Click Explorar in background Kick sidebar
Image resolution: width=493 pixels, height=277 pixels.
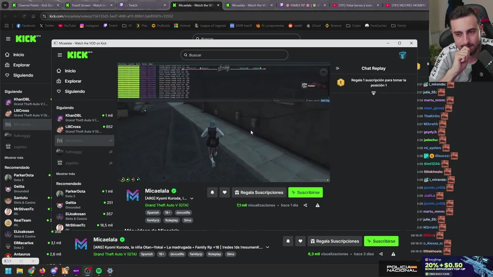tap(17, 65)
